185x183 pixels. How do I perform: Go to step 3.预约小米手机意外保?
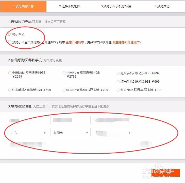tap(116, 6)
